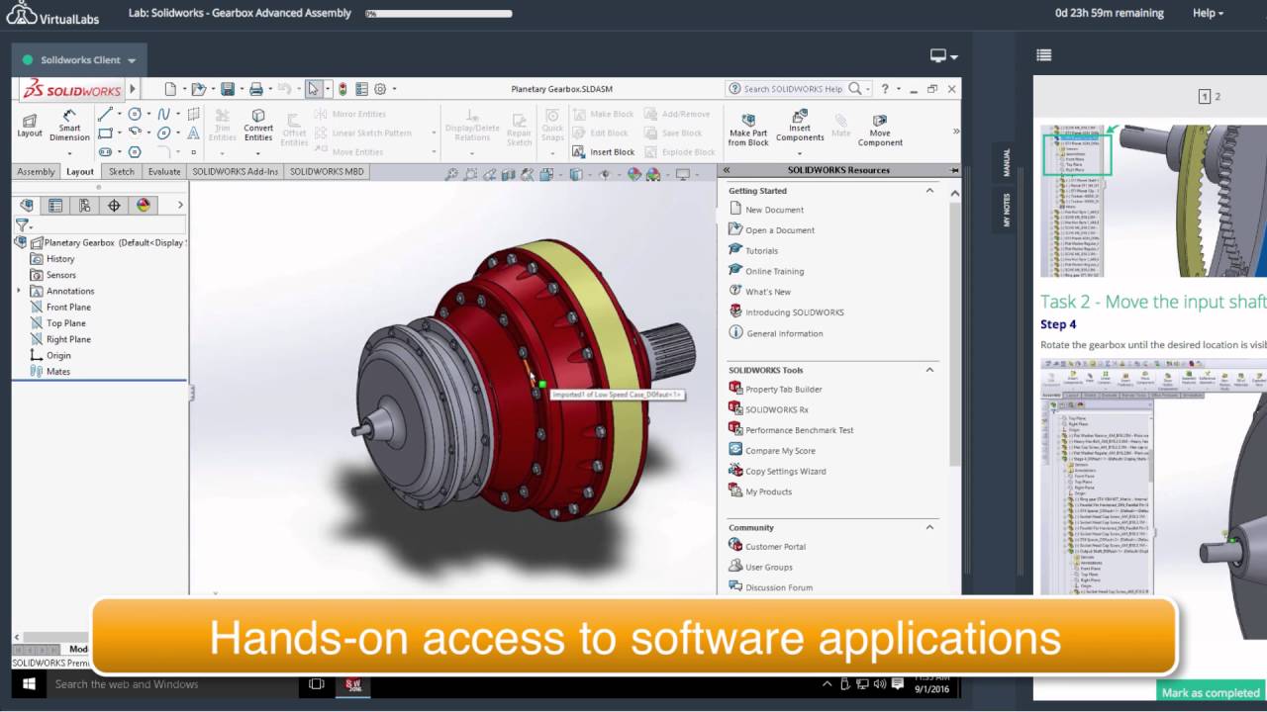Click the Rebuild traffic light icon
The height and width of the screenshot is (712, 1267).
point(342,89)
